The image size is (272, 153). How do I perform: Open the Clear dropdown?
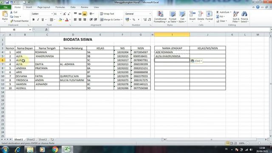tap(221, 21)
